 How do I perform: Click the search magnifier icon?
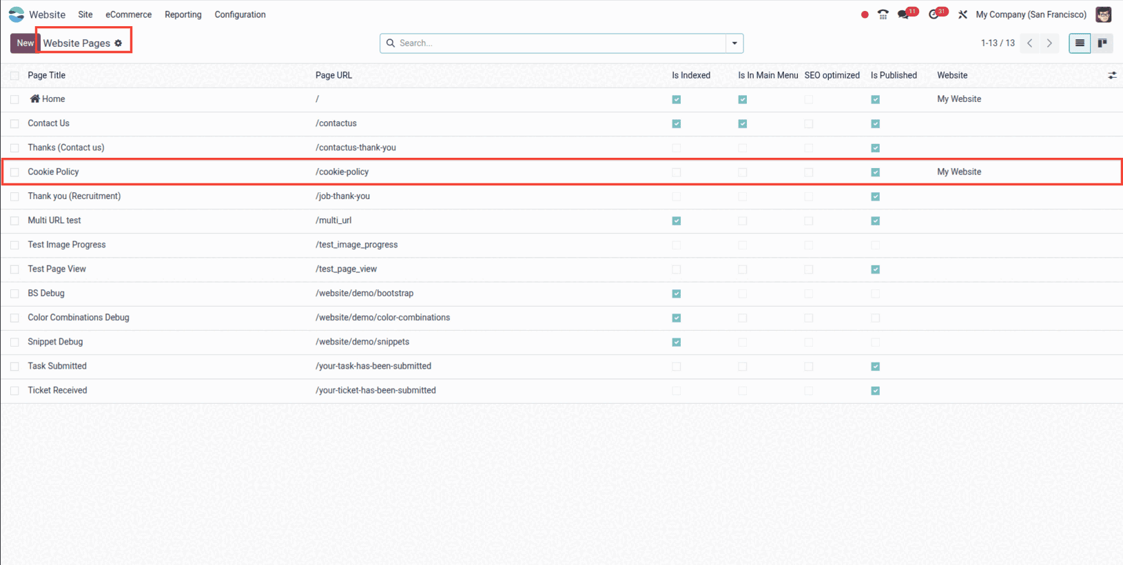(391, 43)
